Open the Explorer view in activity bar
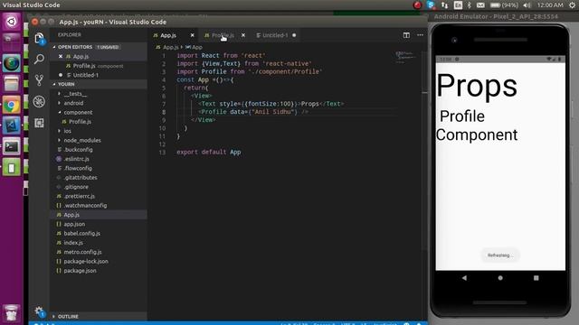 point(39,38)
